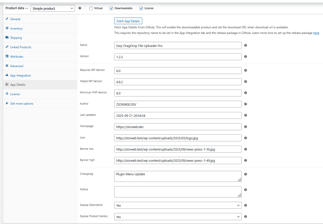Click the Fetch App Details button
The height and width of the screenshot is (224, 323).
(128, 21)
